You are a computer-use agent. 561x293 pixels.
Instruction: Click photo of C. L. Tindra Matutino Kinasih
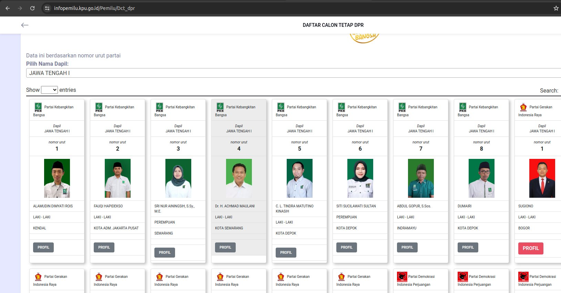pos(299,178)
